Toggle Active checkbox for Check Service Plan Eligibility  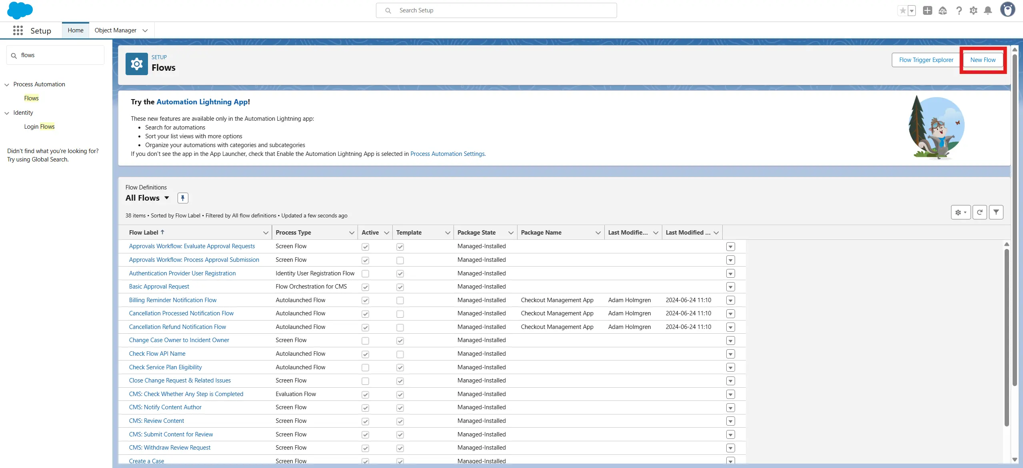tap(365, 368)
